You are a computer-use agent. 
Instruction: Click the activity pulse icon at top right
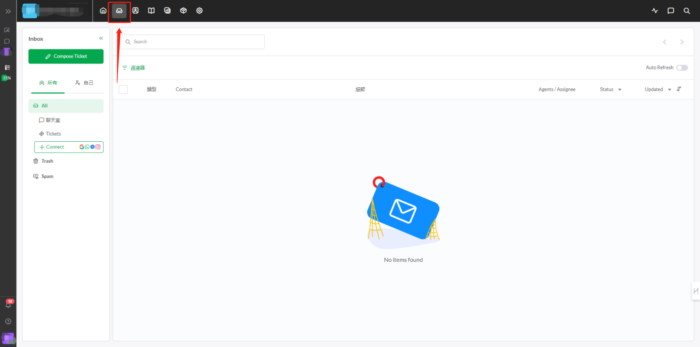coord(655,11)
